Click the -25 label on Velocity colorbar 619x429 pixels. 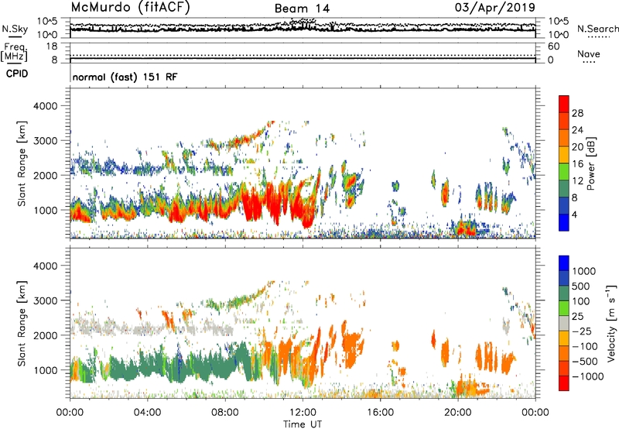(x=582, y=331)
